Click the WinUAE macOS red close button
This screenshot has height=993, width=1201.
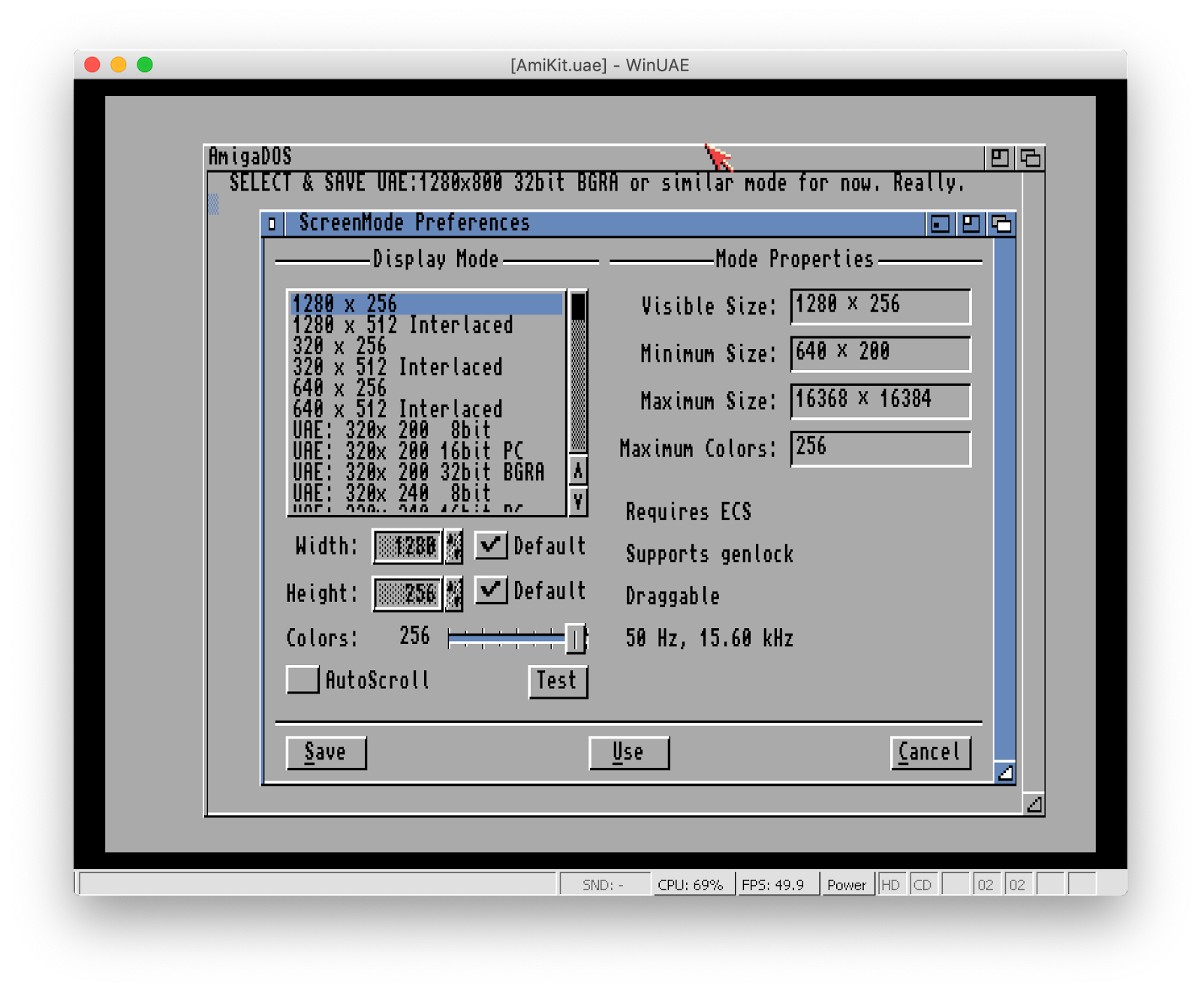tap(92, 65)
